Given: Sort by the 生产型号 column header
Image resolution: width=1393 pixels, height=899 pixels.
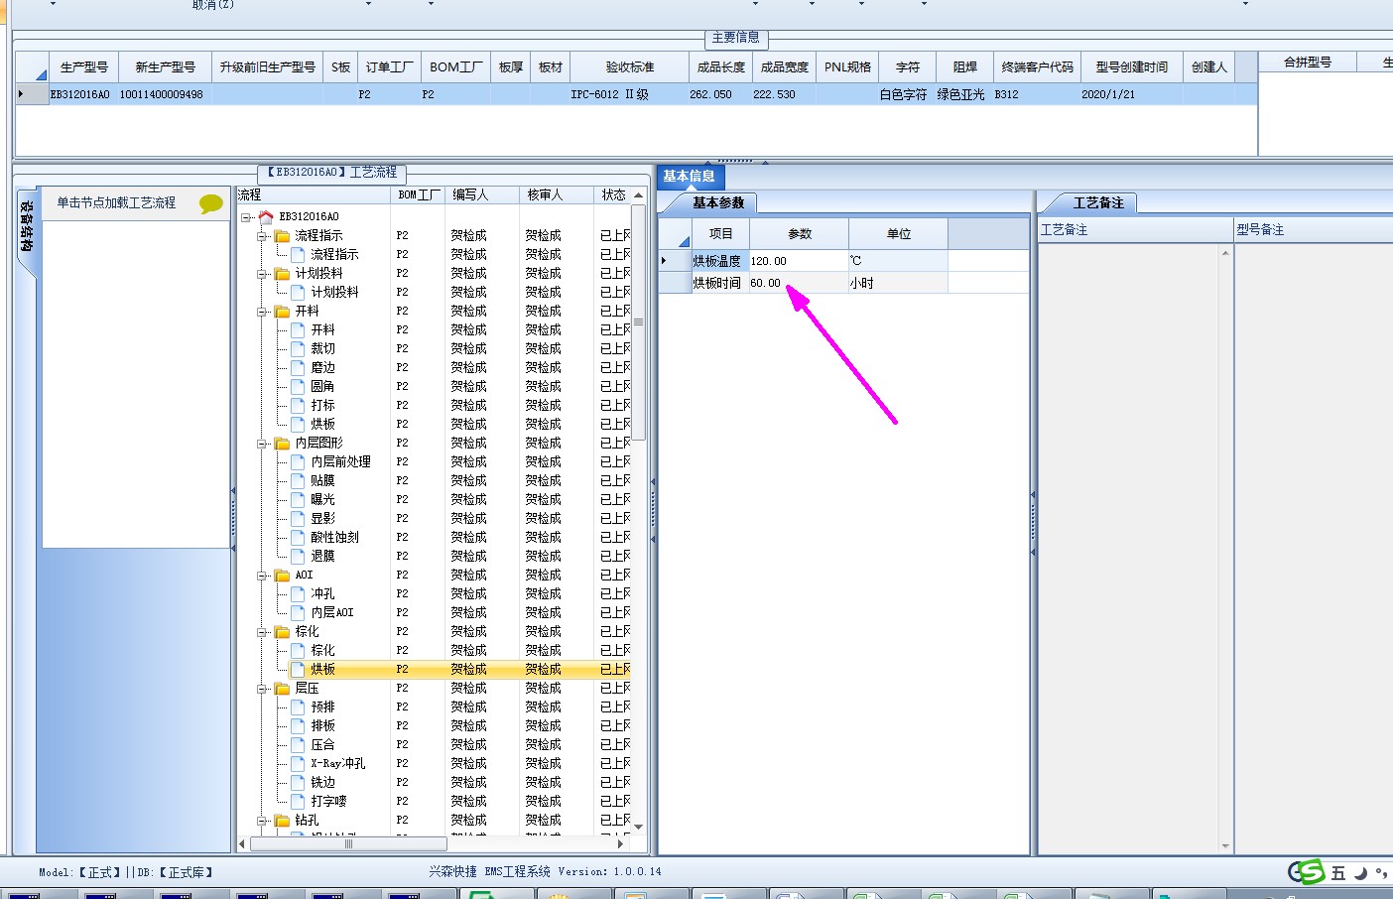Looking at the screenshot, I should point(84,67).
